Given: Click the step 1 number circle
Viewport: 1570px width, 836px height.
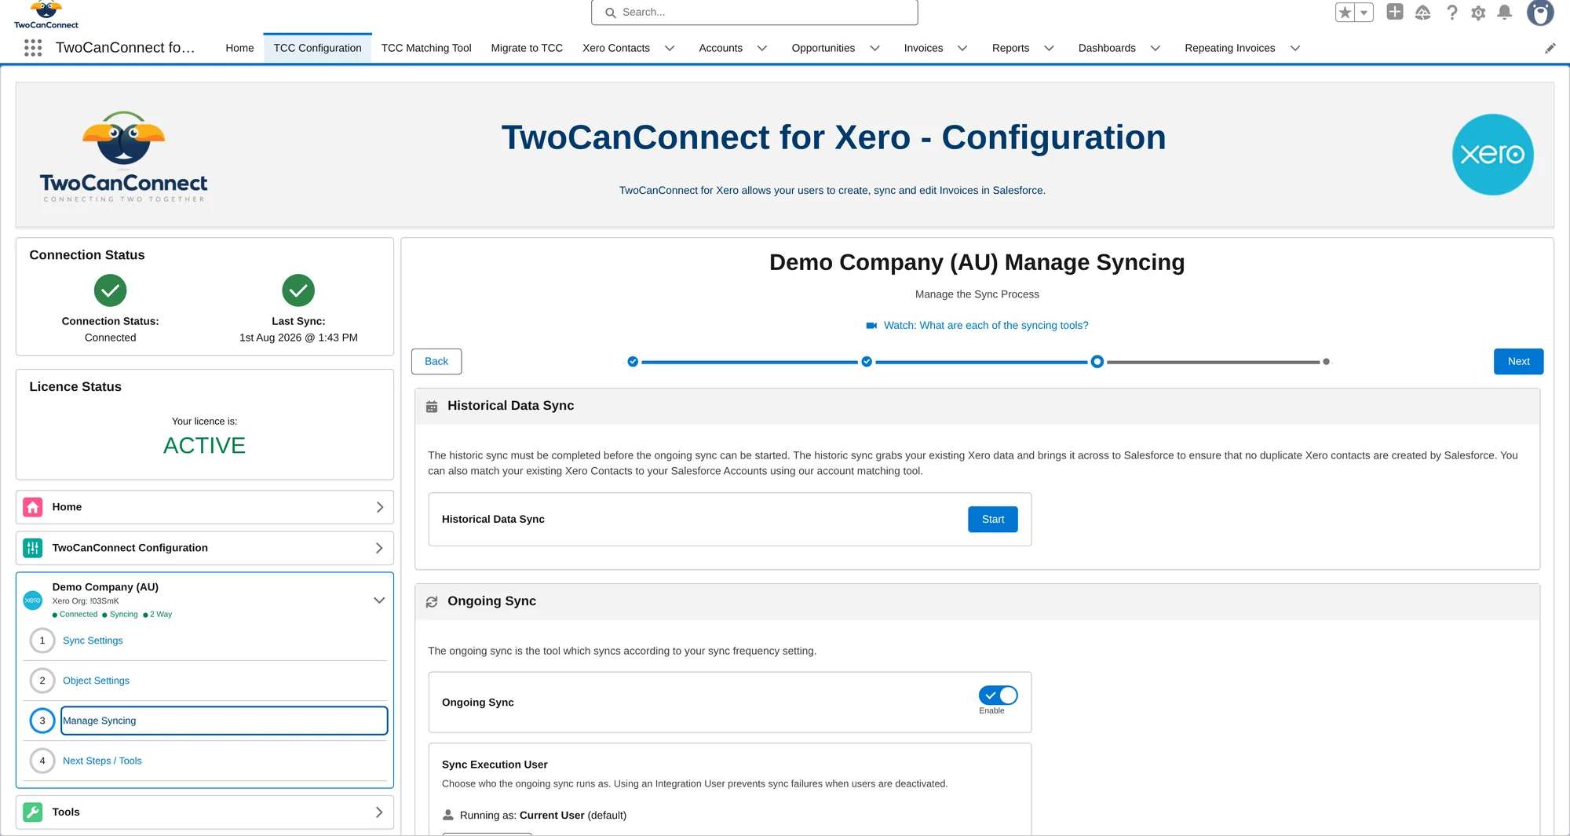Looking at the screenshot, I should pos(42,641).
